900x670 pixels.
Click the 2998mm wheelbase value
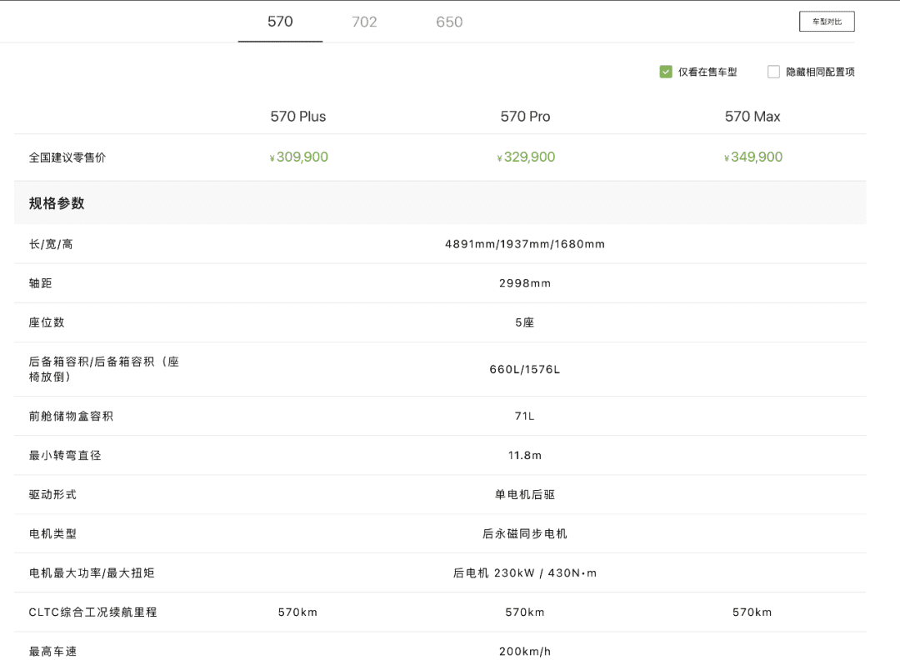pyautogui.click(x=525, y=283)
